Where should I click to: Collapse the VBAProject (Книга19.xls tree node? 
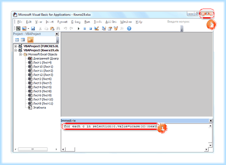pyautogui.click(x=15, y=50)
